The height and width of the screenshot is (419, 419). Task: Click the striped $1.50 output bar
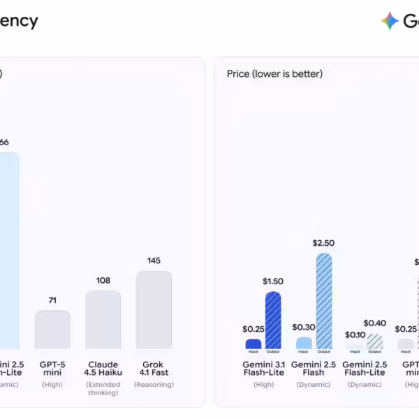tap(273, 320)
